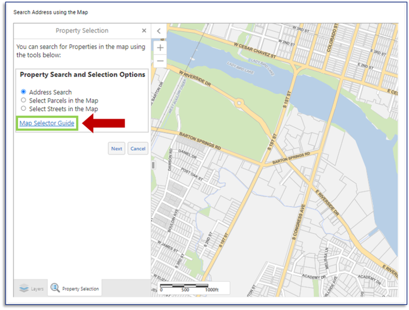Click the stacked Layers icon

click(24, 288)
